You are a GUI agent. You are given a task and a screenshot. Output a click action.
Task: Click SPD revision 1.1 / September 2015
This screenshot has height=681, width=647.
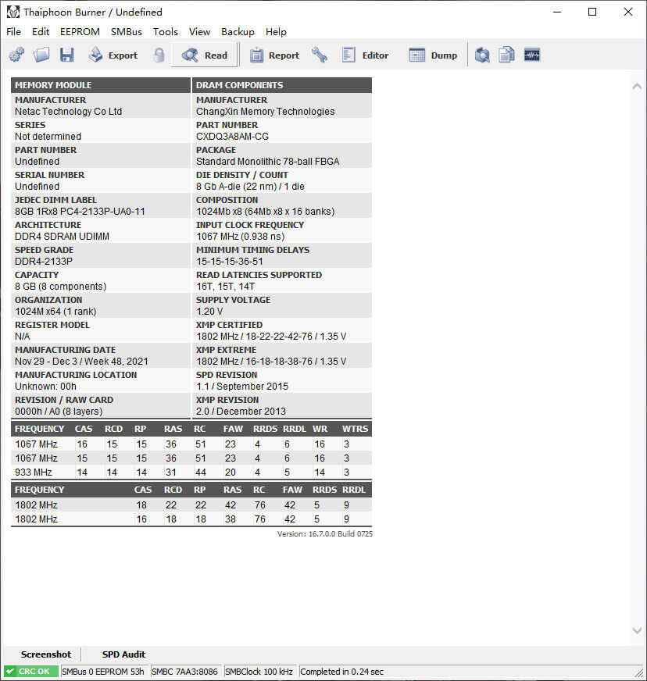tap(241, 387)
